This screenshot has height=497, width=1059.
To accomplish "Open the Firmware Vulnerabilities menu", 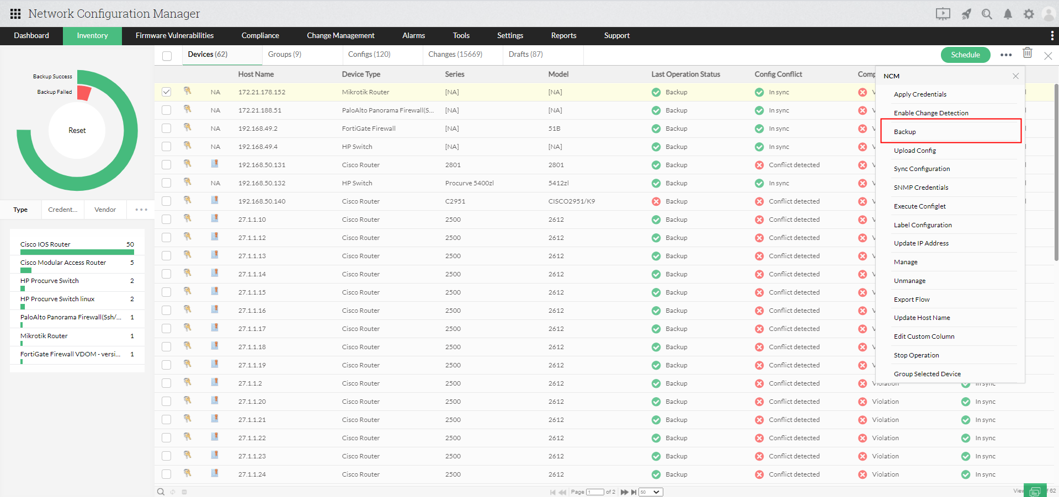I will coord(174,35).
